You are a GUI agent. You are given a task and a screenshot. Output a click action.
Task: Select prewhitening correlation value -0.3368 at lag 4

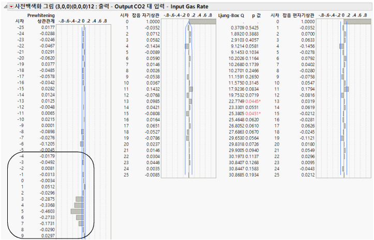point(47,205)
